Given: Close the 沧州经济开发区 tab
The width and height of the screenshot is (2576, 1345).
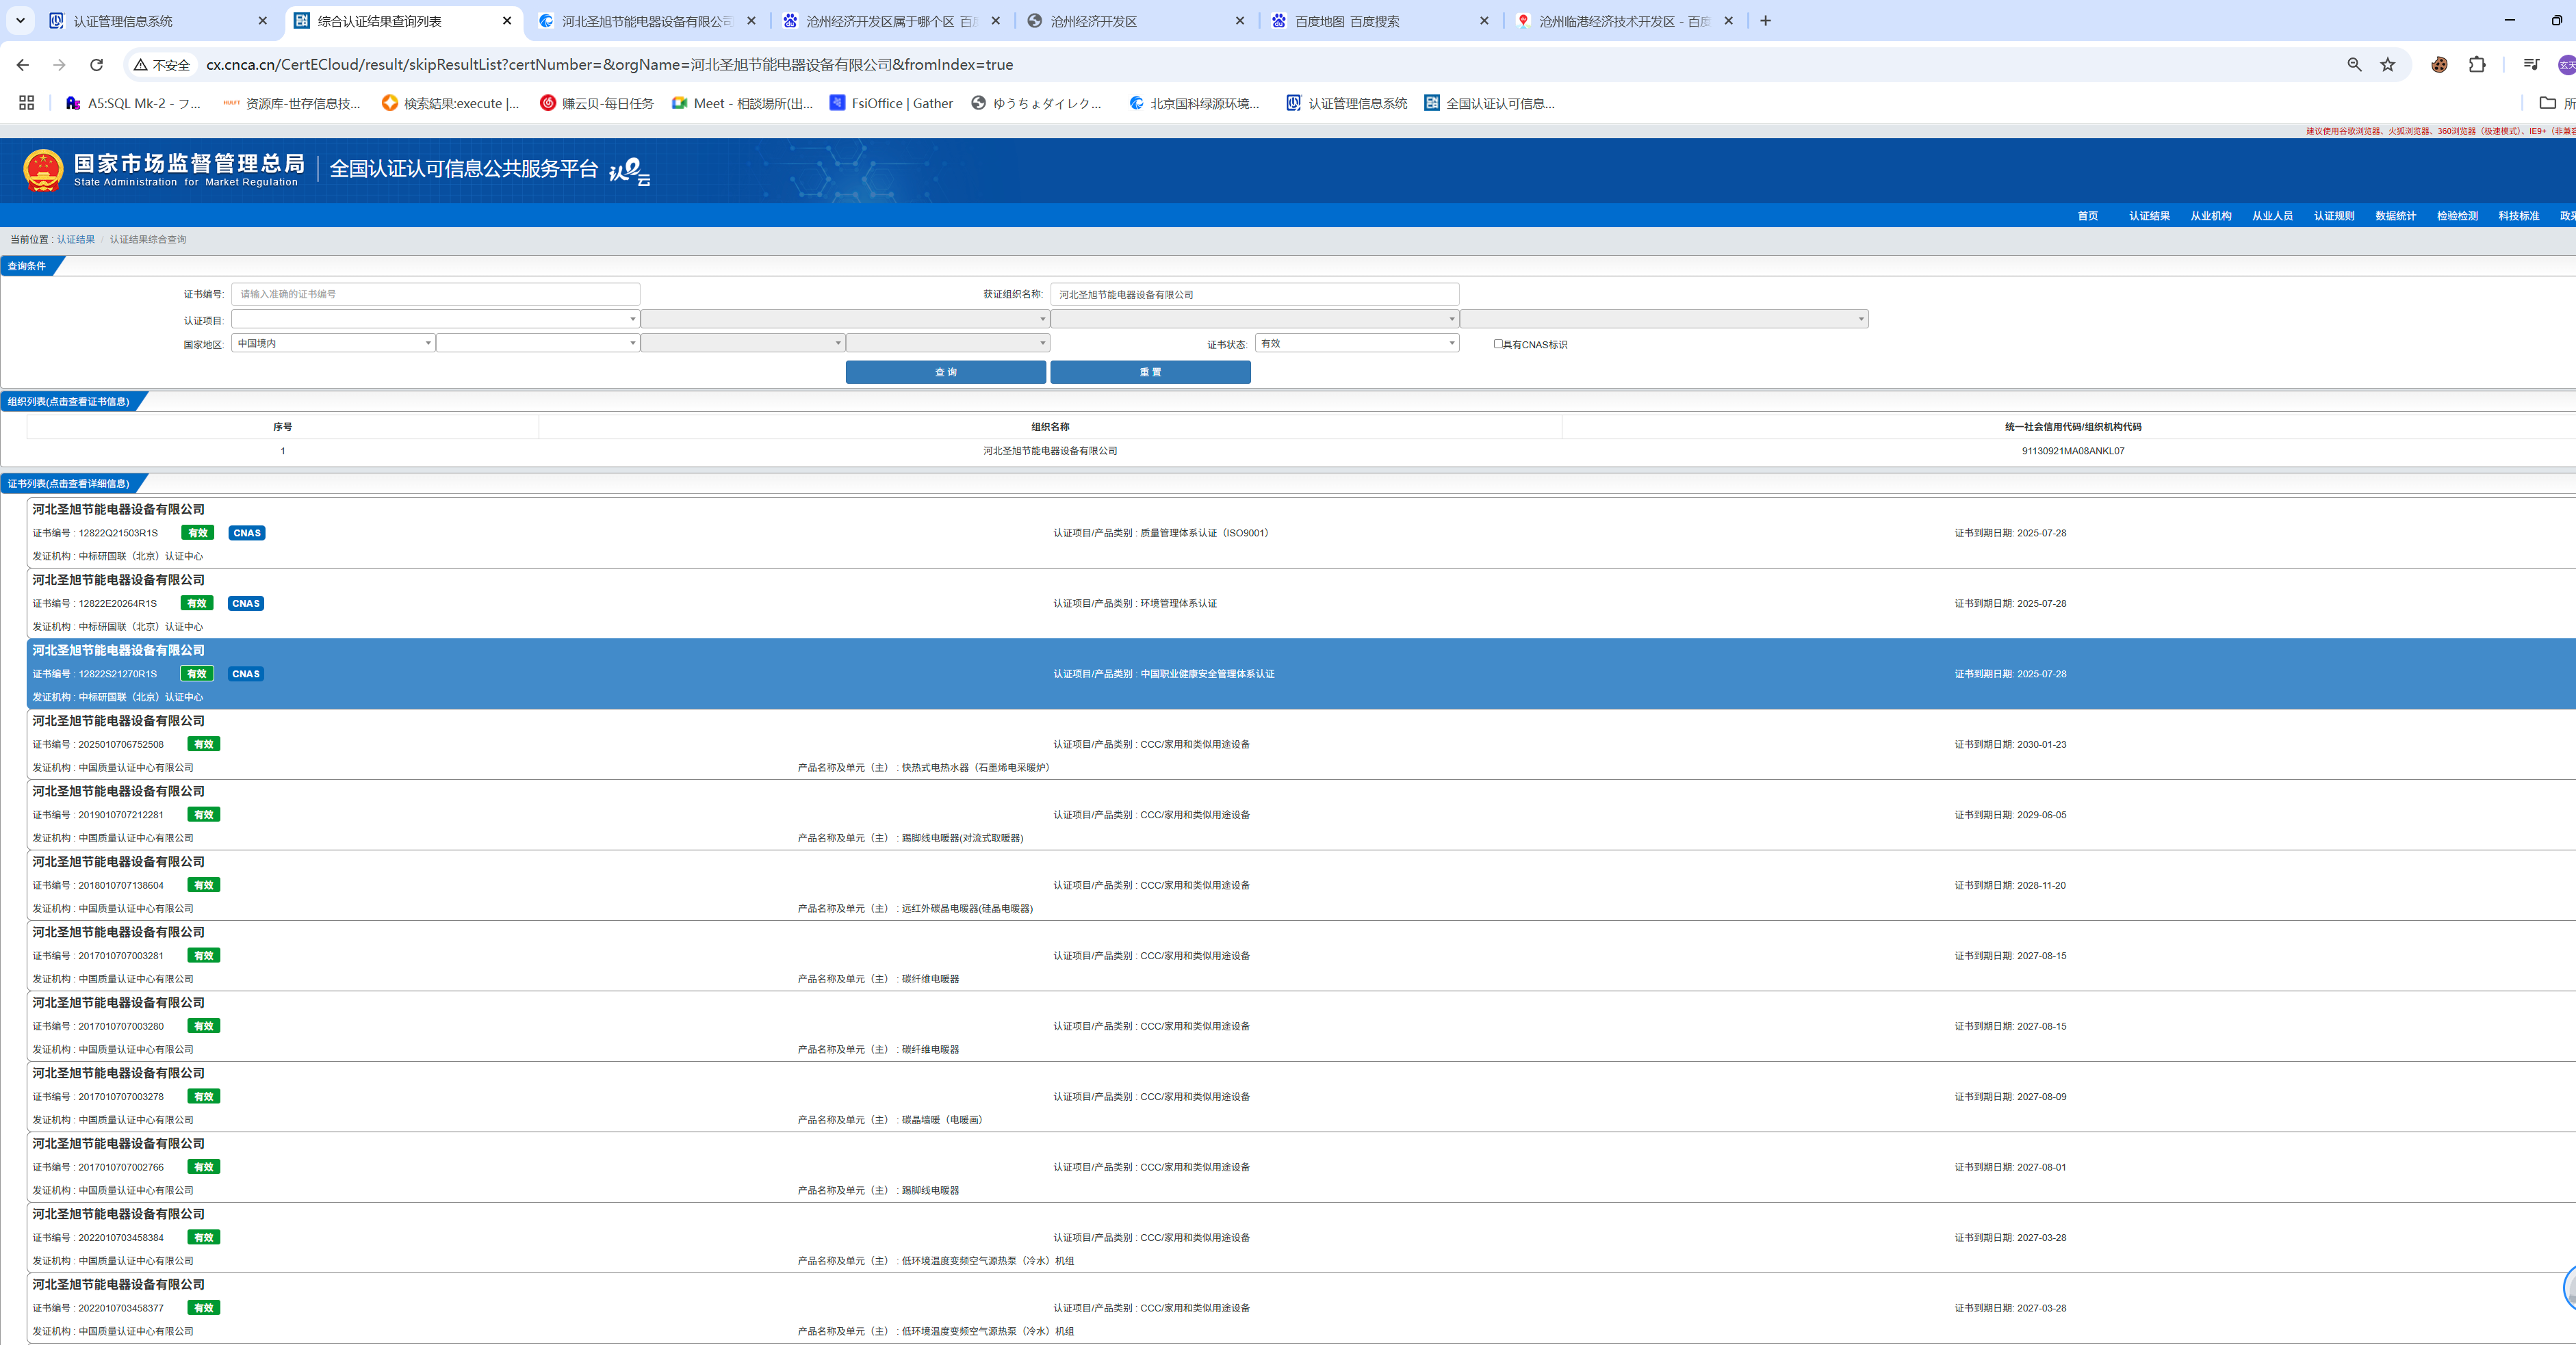Looking at the screenshot, I should click(x=1240, y=21).
